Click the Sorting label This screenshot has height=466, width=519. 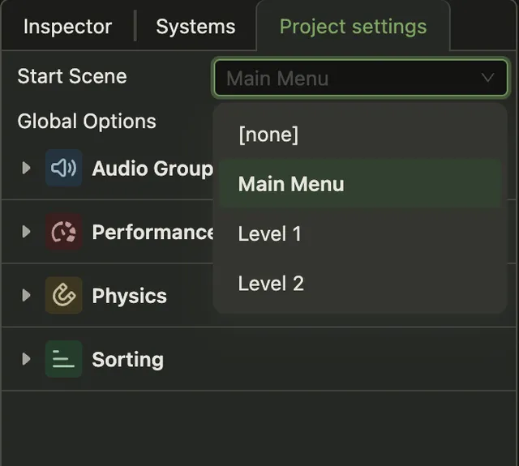click(x=128, y=360)
